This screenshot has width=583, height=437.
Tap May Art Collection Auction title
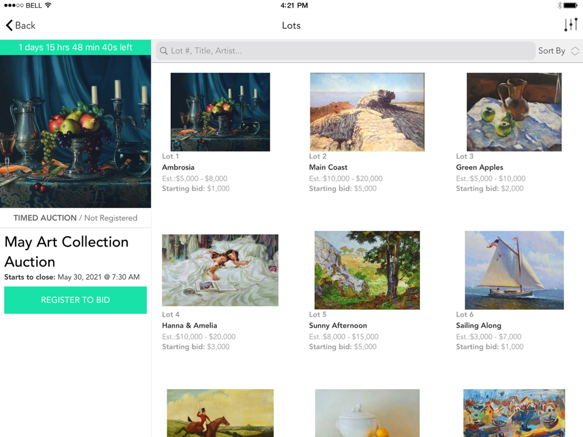click(x=66, y=252)
